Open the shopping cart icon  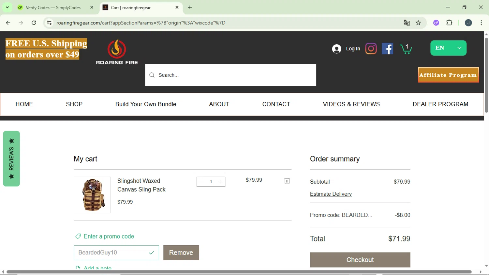point(406,49)
